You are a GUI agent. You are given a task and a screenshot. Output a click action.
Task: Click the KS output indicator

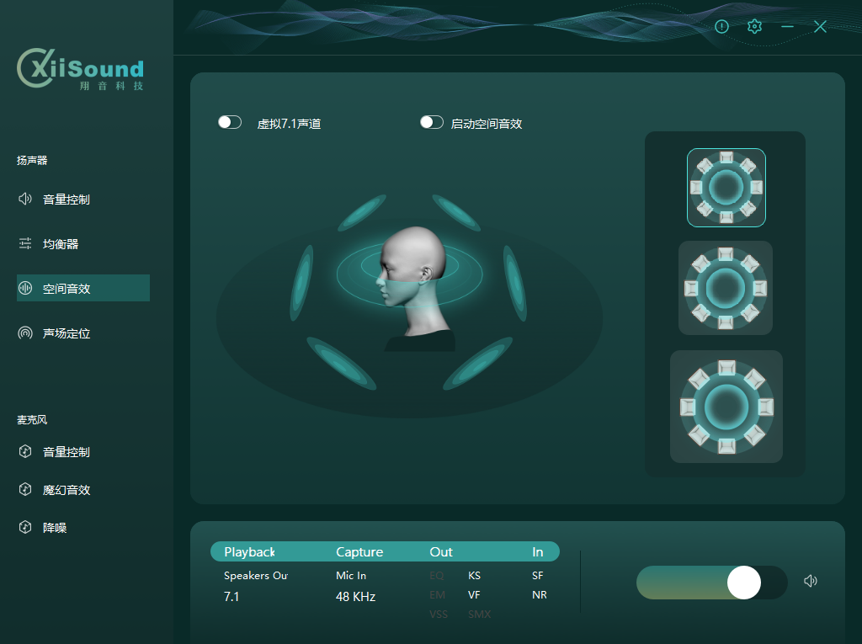point(475,576)
